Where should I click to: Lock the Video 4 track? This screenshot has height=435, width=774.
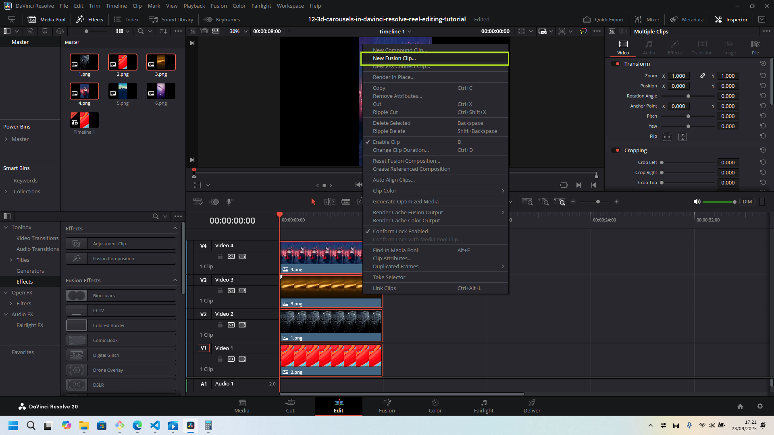[220, 257]
